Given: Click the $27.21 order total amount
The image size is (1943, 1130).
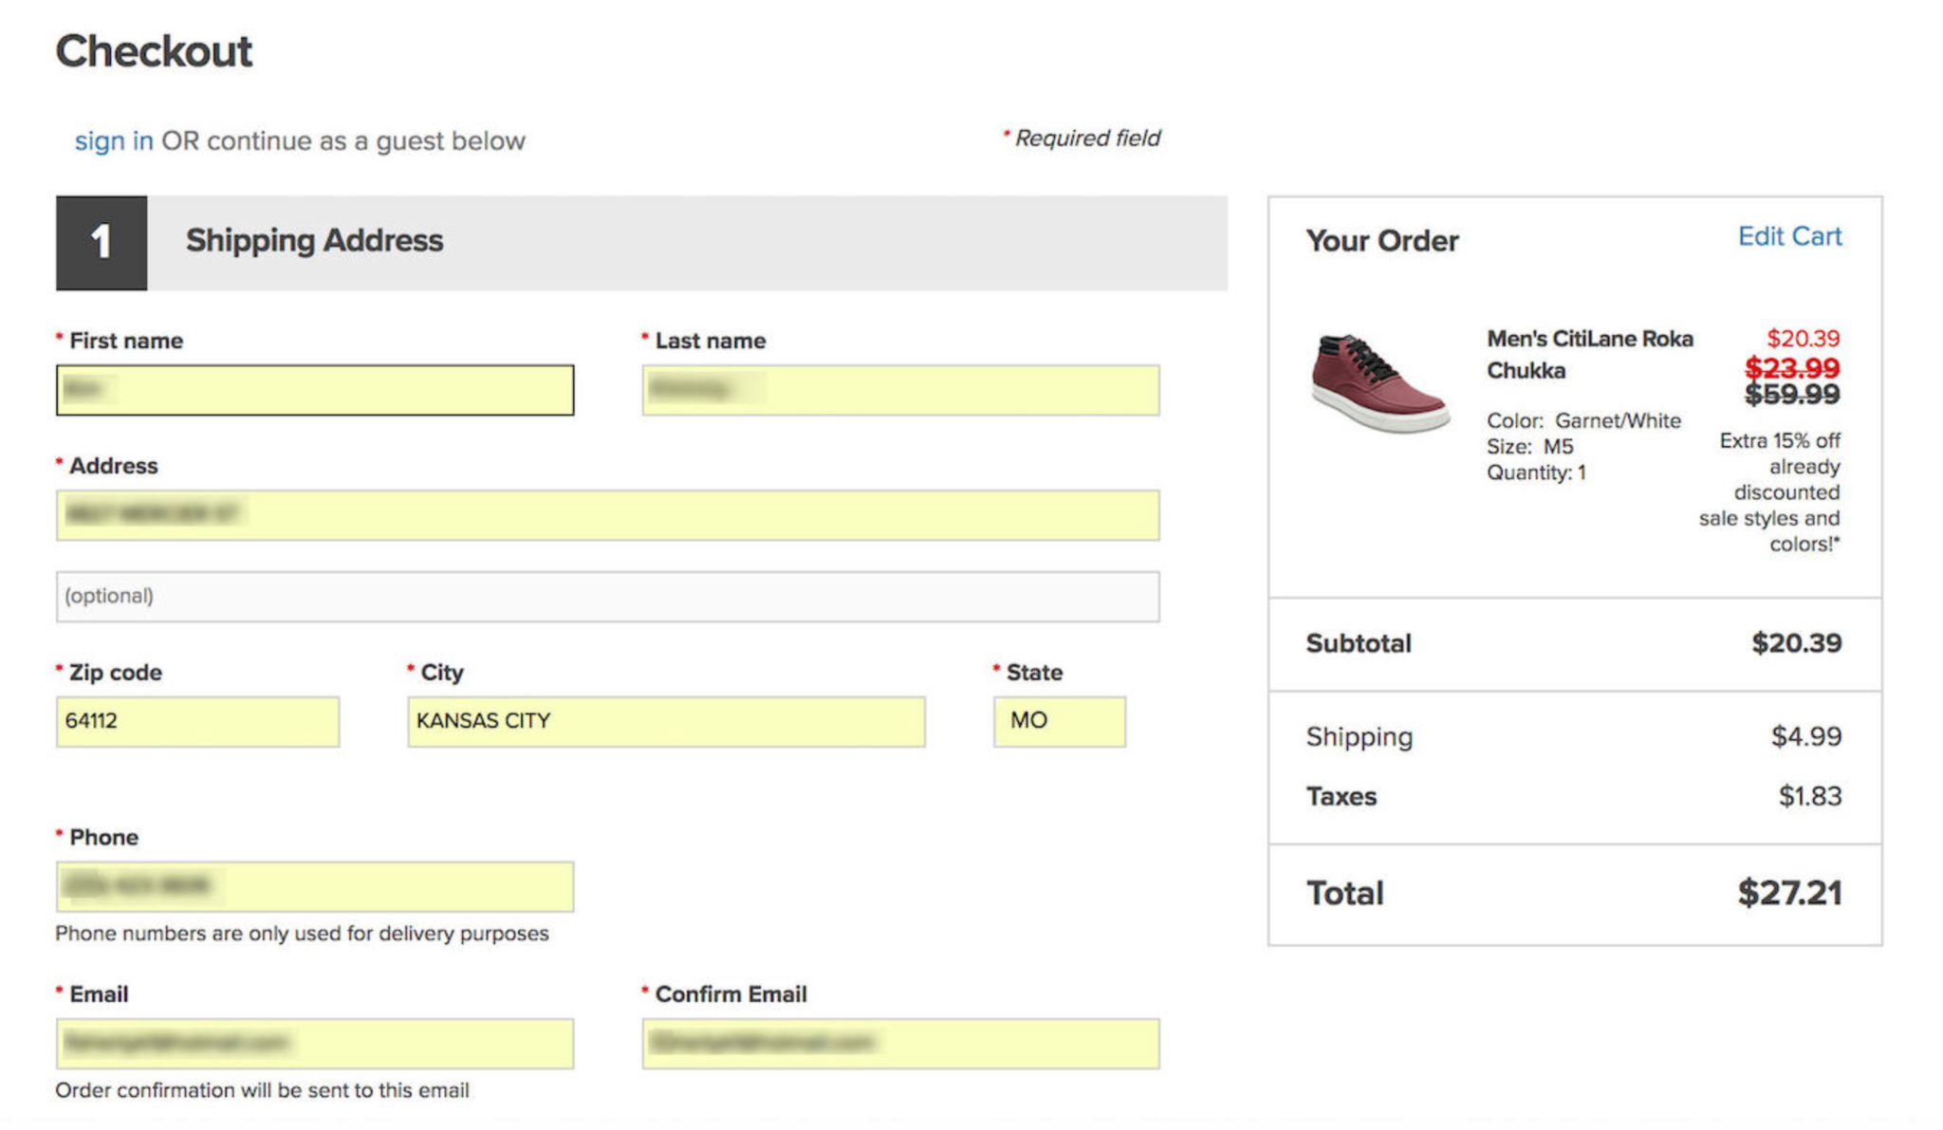Looking at the screenshot, I should pyautogui.click(x=1788, y=893).
